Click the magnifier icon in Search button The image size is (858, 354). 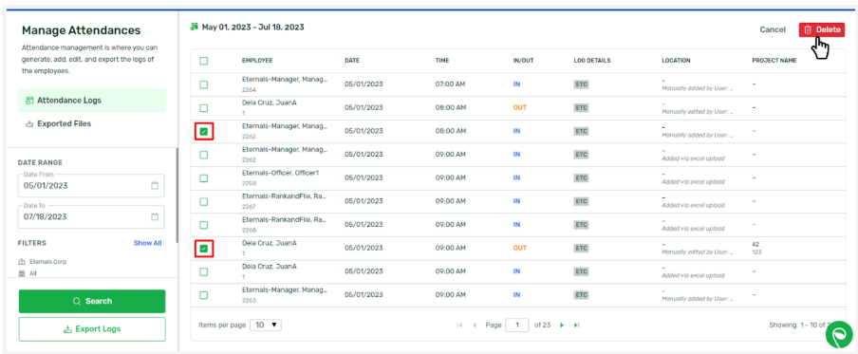click(x=77, y=302)
